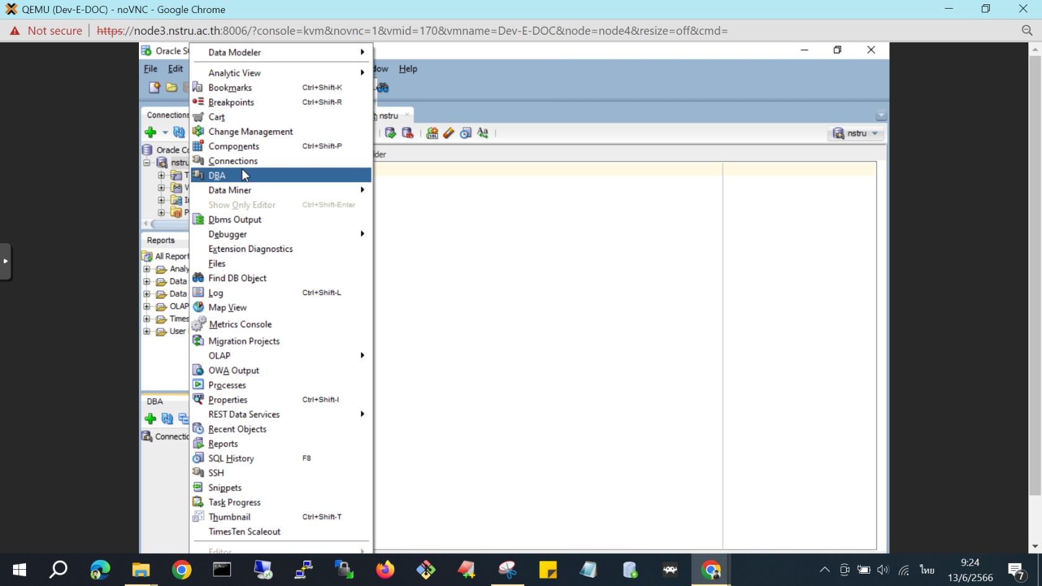The width and height of the screenshot is (1042, 586).
Task: Open the tab list dropdown arrow
Action: [x=881, y=116]
